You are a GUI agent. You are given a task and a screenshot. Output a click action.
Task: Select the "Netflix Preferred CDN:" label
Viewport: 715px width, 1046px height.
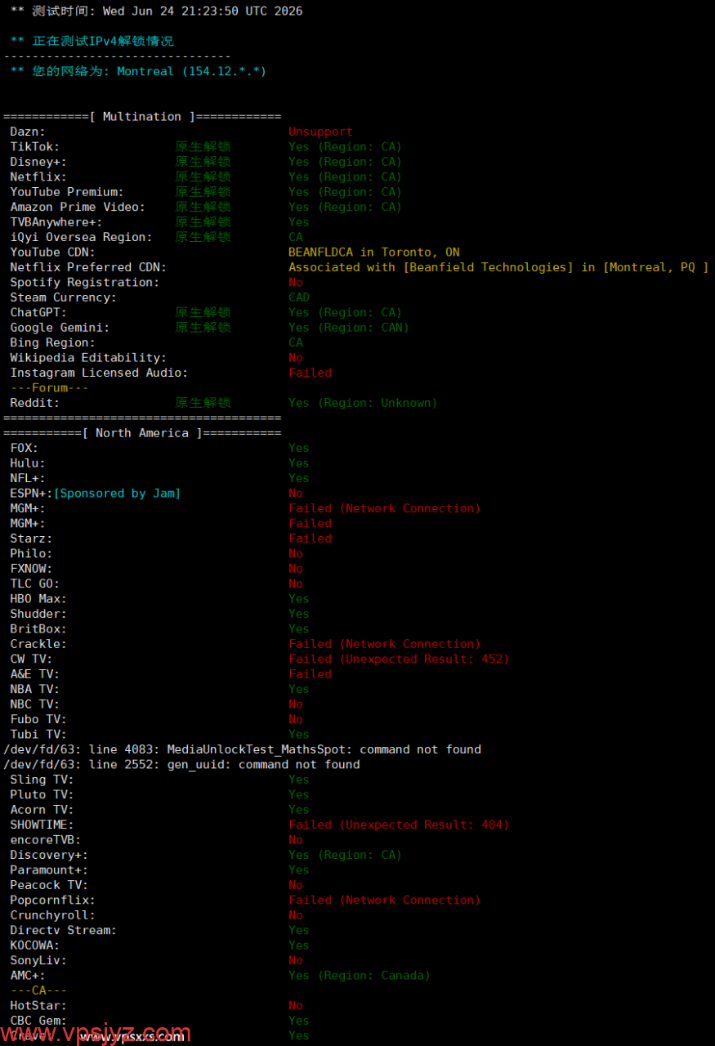88,267
